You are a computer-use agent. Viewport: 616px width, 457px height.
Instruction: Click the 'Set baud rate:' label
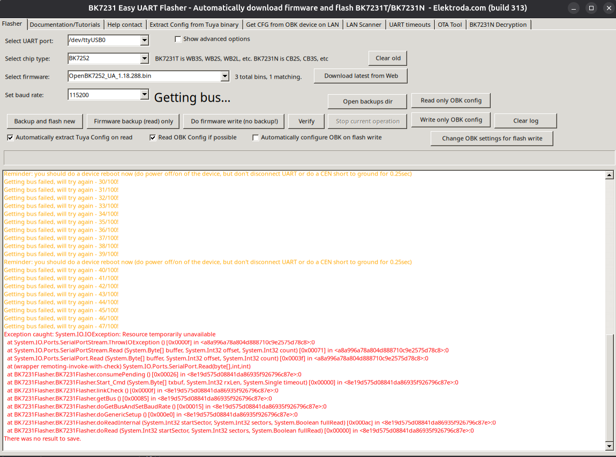[24, 95]
